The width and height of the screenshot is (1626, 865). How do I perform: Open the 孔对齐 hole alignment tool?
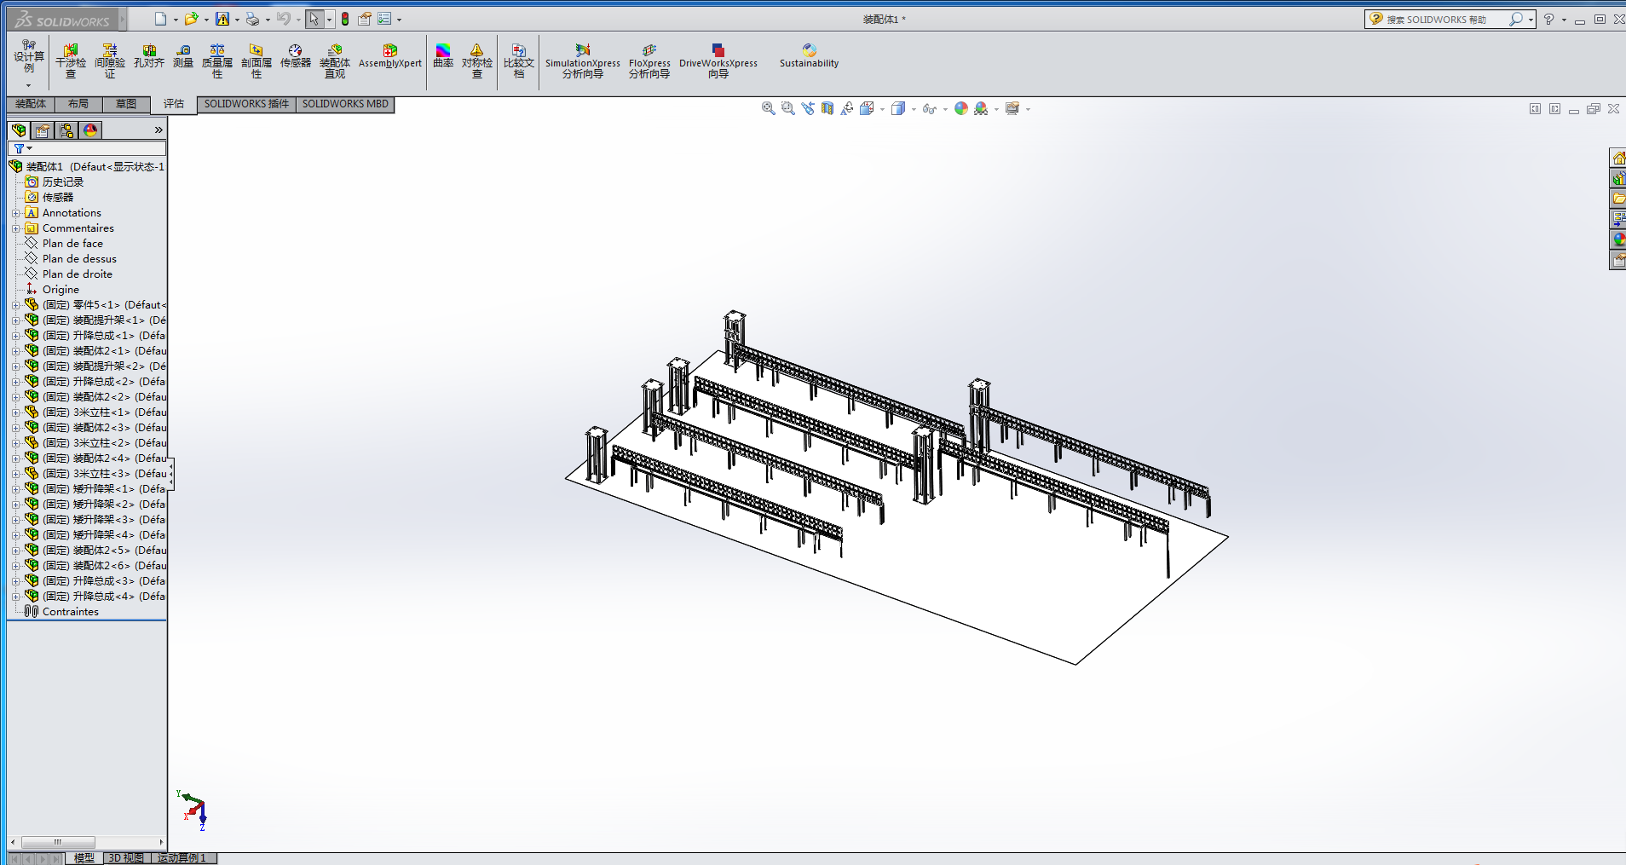pyautogui.click(x=149, y=56)
